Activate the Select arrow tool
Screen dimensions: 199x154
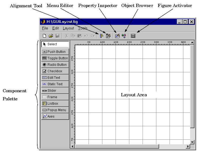pos(55,44)
